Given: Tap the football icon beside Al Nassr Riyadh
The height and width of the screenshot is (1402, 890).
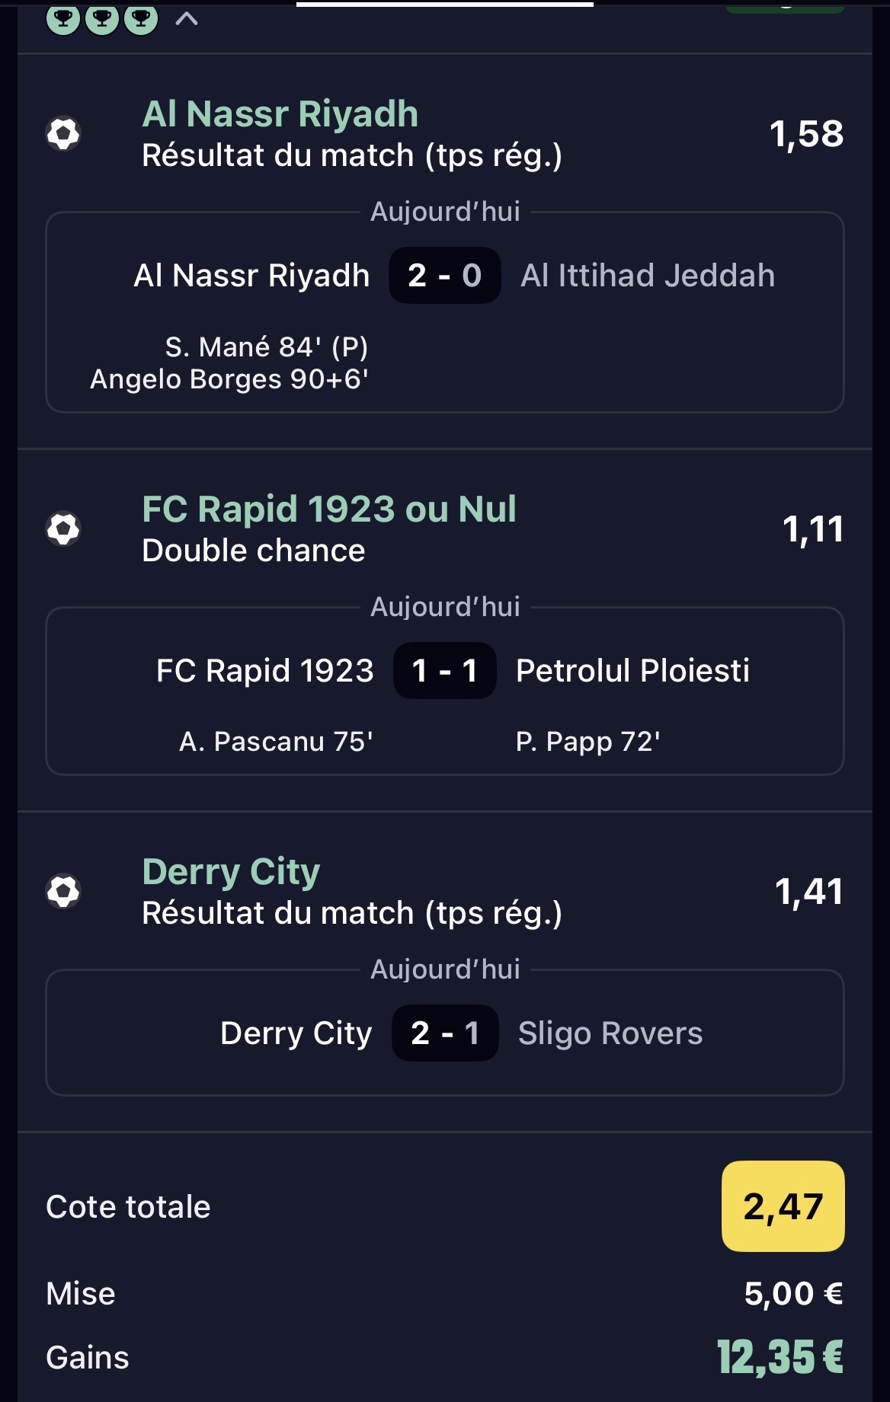Looking at the screenshot, I should point(63,134).
